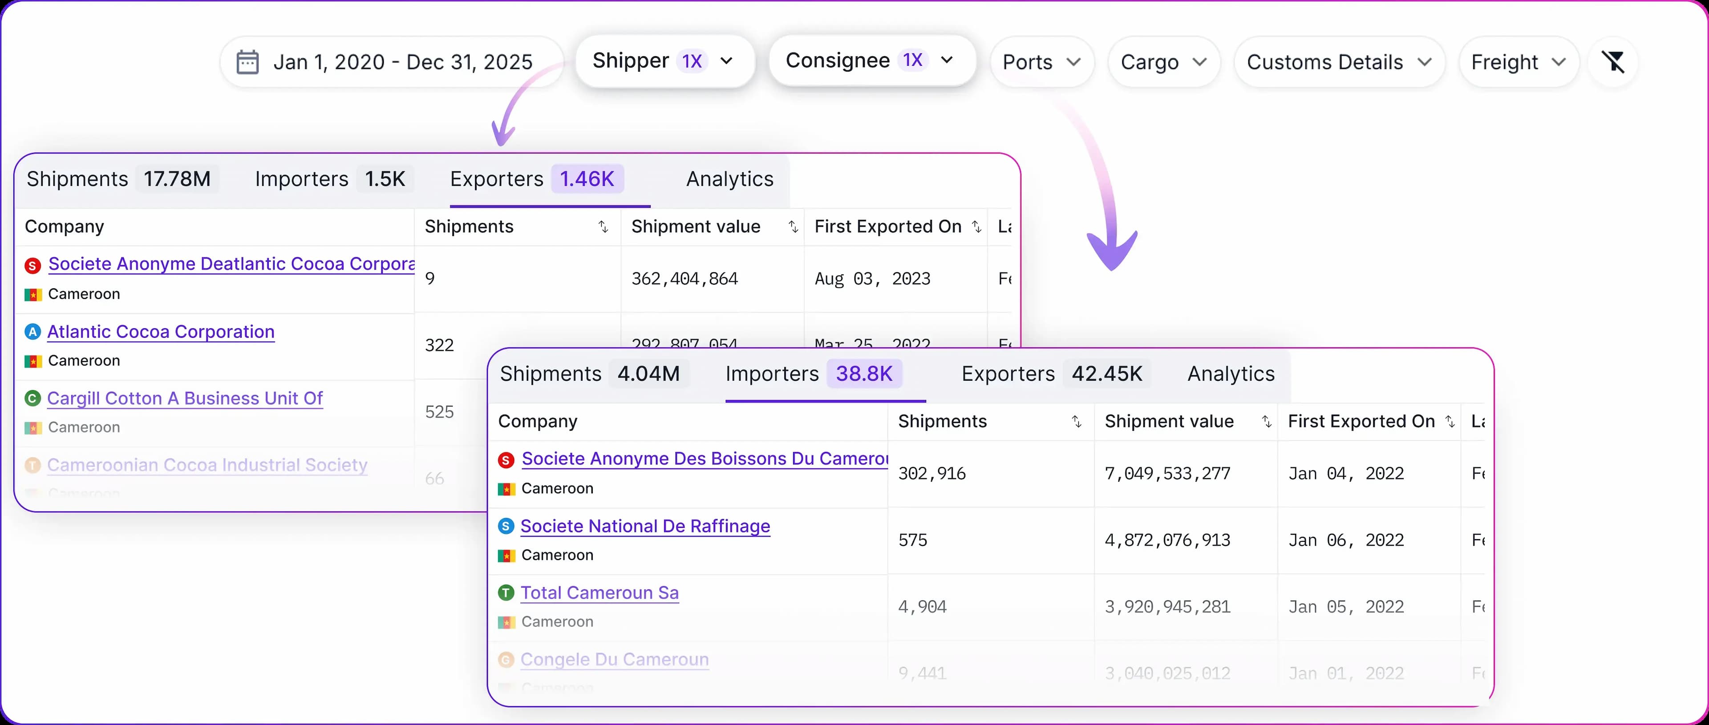
Task: Click red S avatar of Societe Anonyme Des Boissons
Action: tap(506, 459)
